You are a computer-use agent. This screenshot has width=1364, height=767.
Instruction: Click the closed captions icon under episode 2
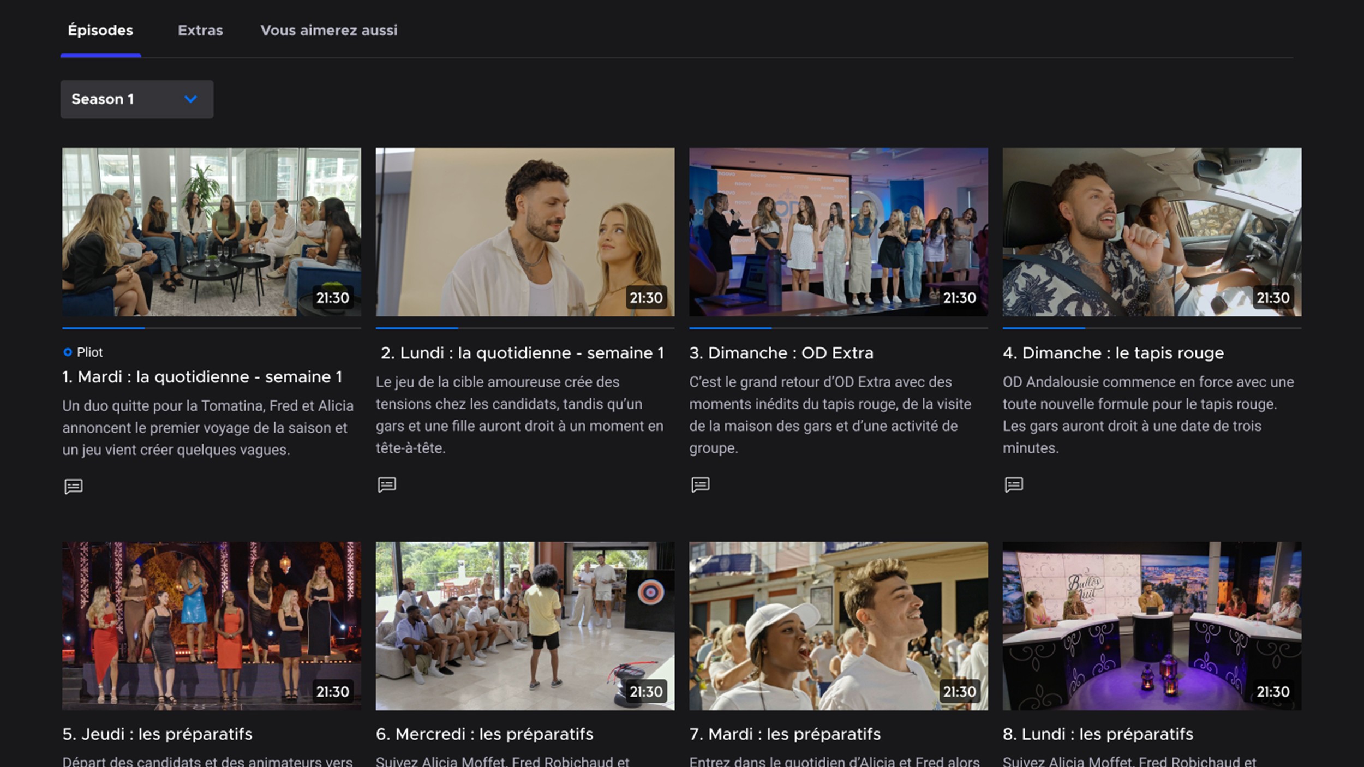tap(387, 484)
